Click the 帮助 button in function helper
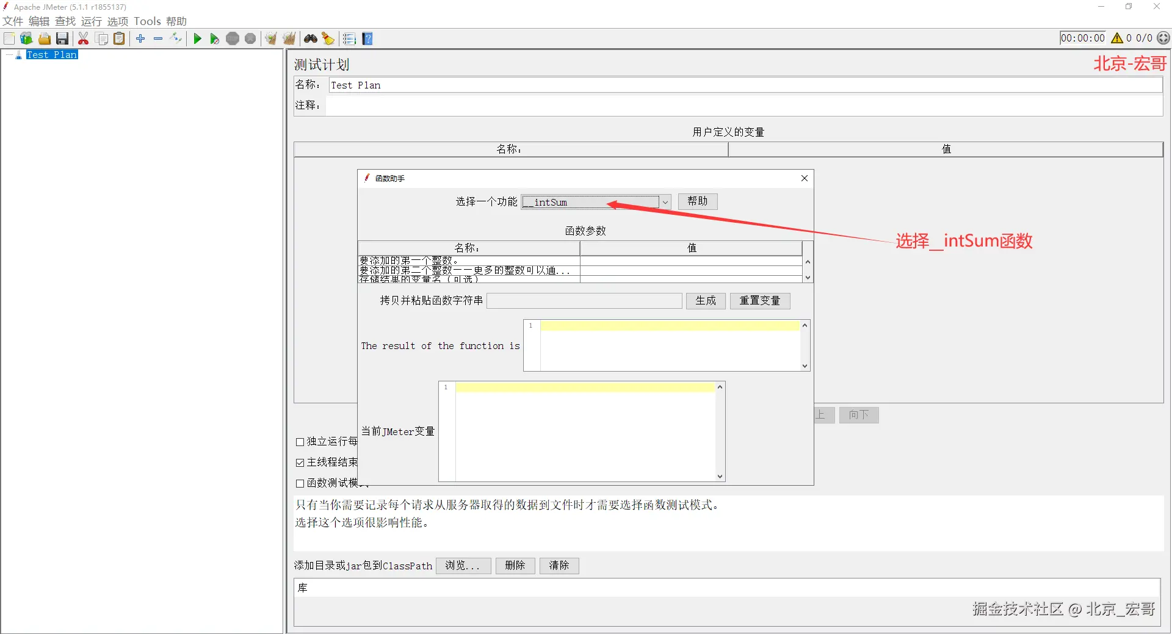 698,201
